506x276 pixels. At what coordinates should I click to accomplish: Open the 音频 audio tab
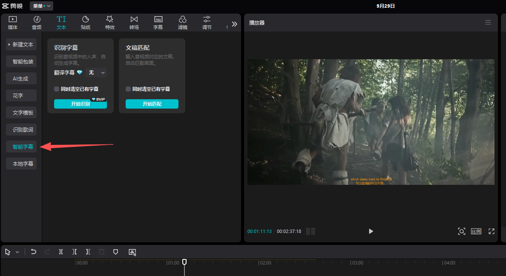[37, 23]
